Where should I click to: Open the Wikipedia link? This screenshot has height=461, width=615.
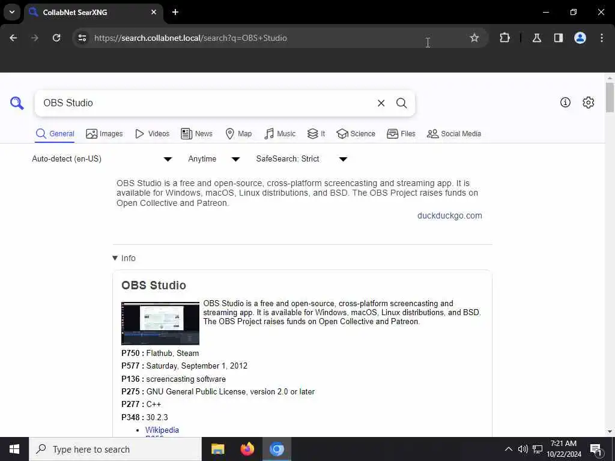(x=162, y=430)
